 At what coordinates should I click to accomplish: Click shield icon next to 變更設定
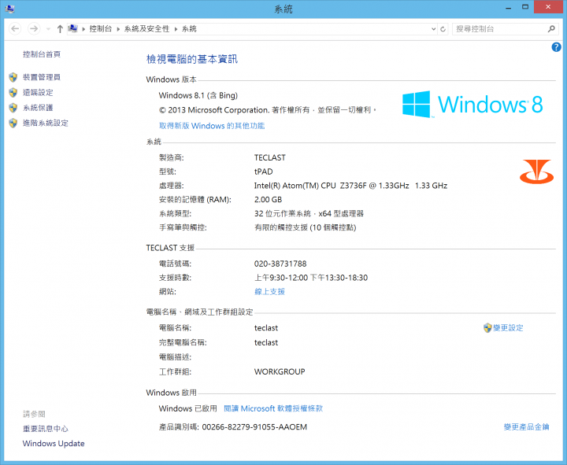click(487, 328)
